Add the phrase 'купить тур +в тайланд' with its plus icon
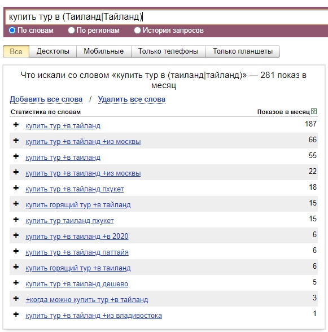 16,125
